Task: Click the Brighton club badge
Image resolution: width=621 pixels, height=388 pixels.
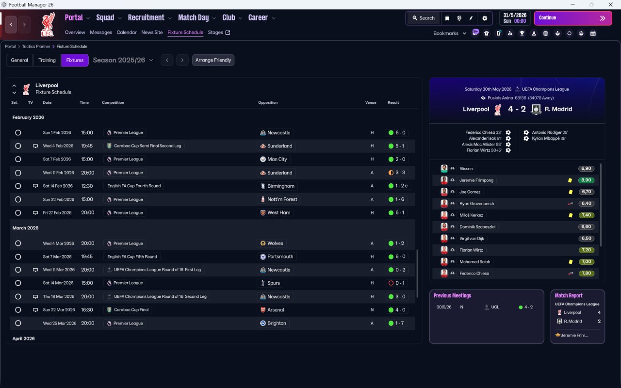Action: pos(263,323)
